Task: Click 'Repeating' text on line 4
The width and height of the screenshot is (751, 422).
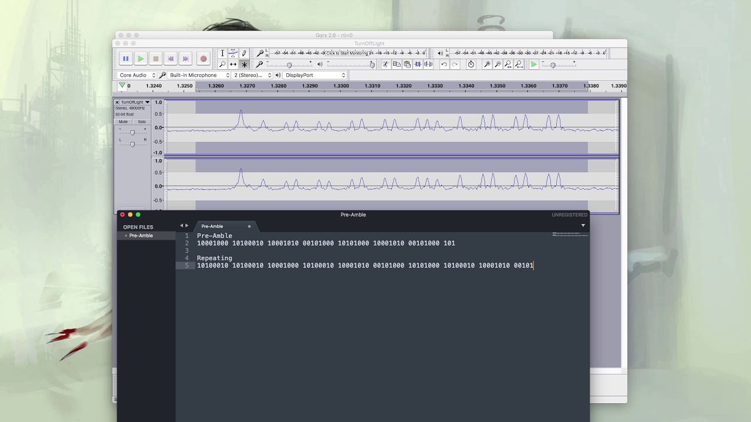Action: pos(215,258)
